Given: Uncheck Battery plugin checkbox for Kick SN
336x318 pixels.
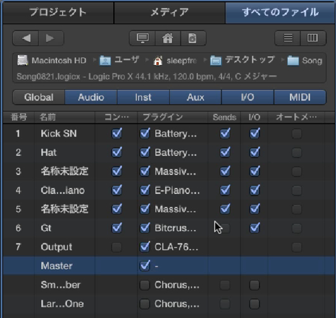Looking at the screenshot, I should point(145,133).
